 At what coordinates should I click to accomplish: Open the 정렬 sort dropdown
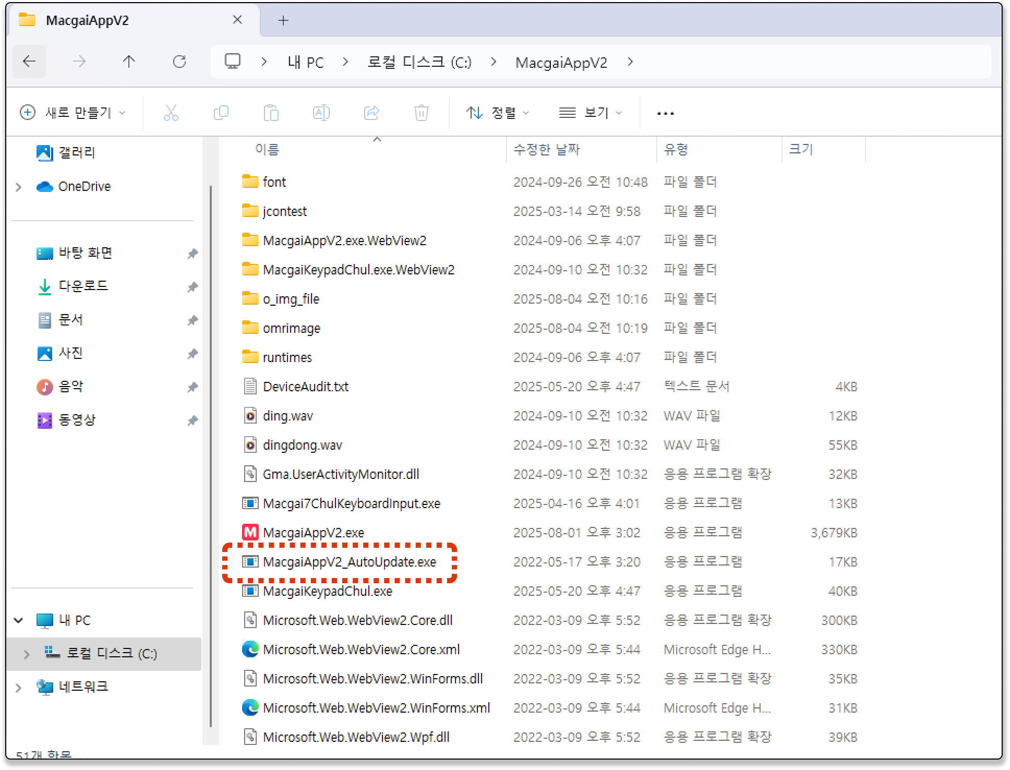click(497, 113)
